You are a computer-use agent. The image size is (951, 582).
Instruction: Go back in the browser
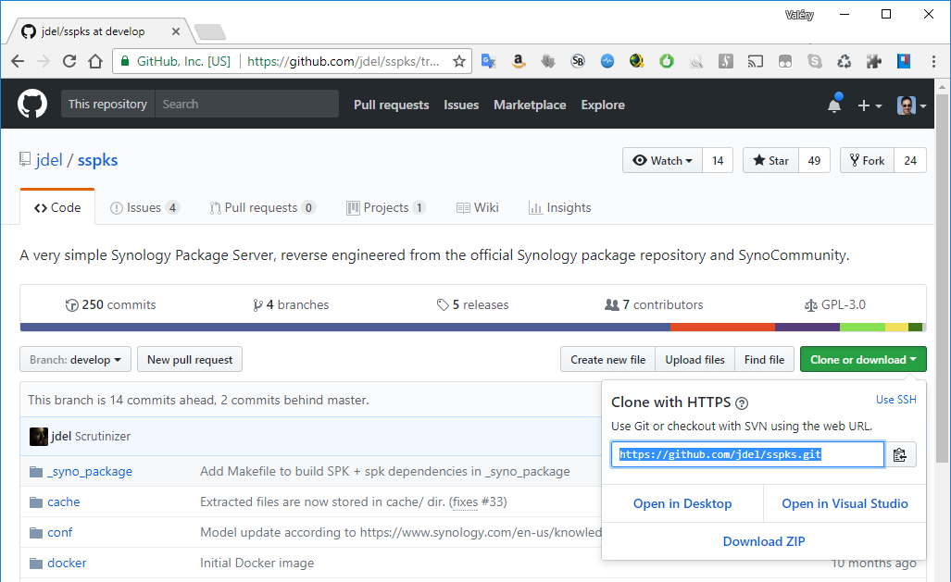click(x=19, y=61)
